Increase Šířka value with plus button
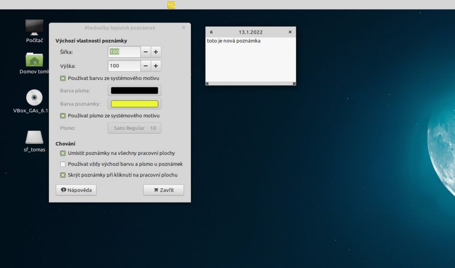This screenshot has width=455, height=268. tap(156, 52)
